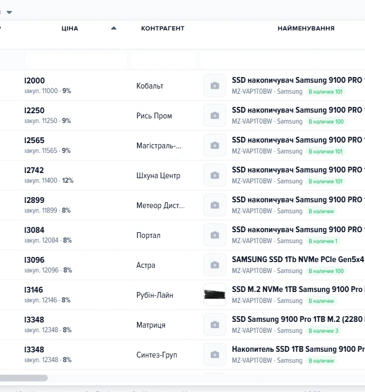Screen dimensions: 365x392
Task: Select camera placeholder icon in Астра row
Action: (215, 265)
